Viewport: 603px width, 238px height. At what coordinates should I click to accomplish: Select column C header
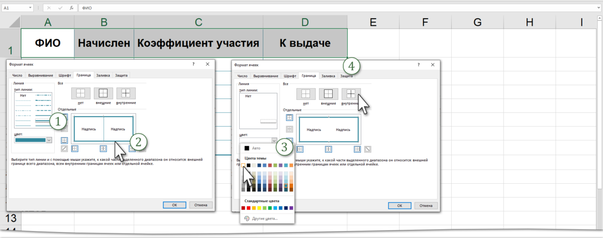pos(198,22)
